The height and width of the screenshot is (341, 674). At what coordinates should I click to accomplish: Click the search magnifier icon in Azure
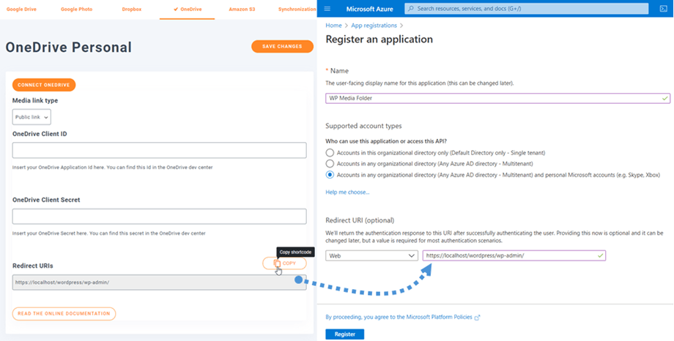click(410, 9)
